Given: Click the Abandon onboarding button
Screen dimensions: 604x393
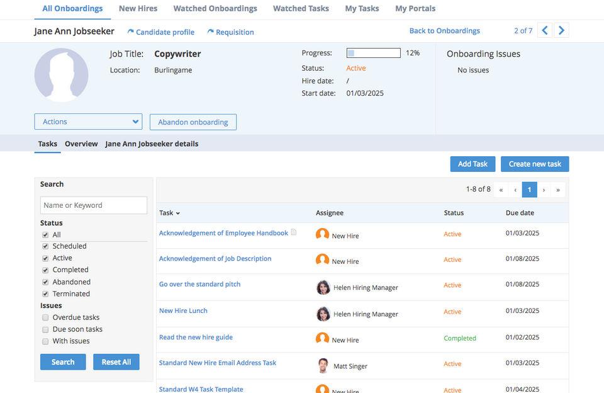Looking at the screenshot, I should tap(193, 122).
